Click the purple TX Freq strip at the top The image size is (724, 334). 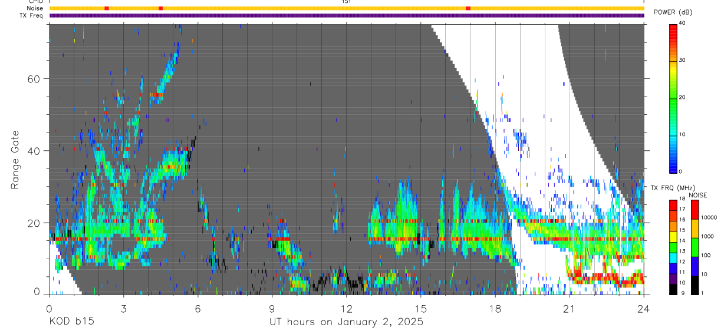coord(347,15)
